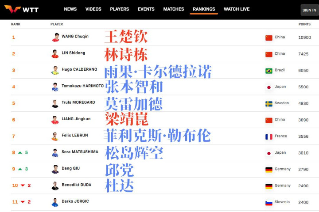Viewport: 319px width, 212px height.
Task: Open Hugo CALDERANO player profile link
Action: click(79, 69)
